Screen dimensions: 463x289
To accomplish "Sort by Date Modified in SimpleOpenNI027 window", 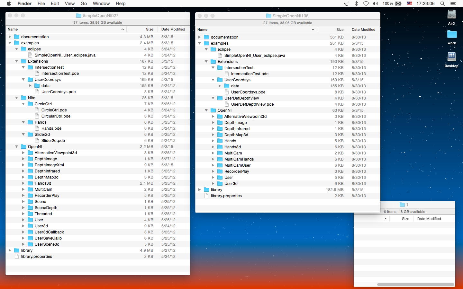I will 173,29.
